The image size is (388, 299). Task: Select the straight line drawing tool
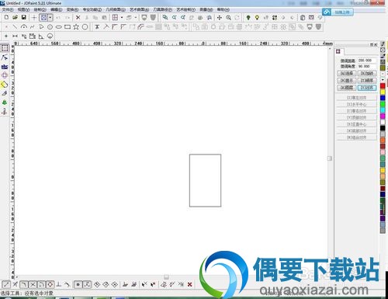15,26
